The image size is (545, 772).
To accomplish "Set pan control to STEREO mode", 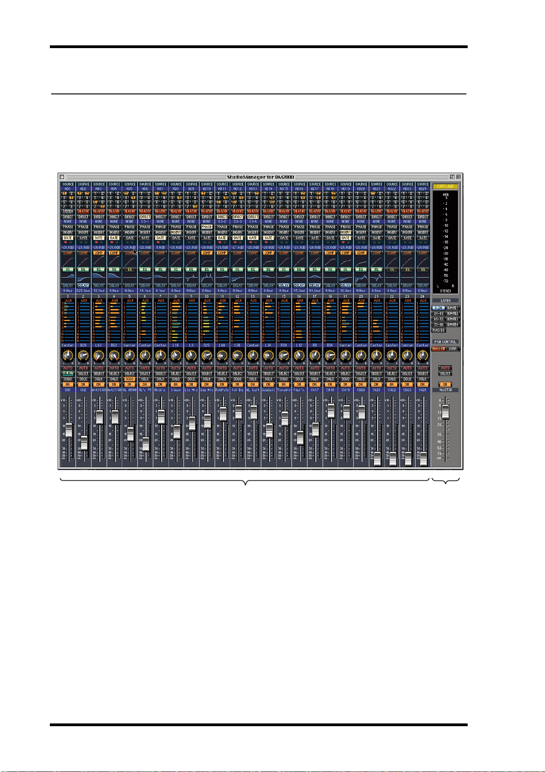I will tap(438, 349).
